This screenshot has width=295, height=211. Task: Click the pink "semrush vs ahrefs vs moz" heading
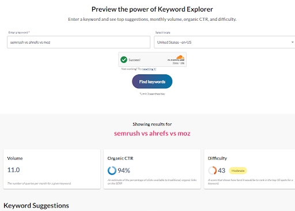[x=152, y=133]
